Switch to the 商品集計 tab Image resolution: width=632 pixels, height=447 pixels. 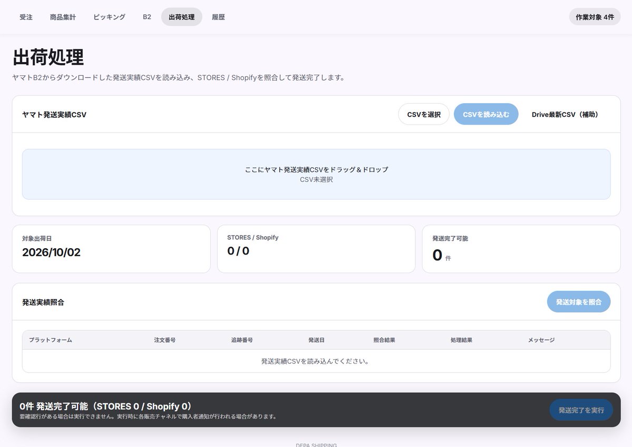tap(63, 17)
